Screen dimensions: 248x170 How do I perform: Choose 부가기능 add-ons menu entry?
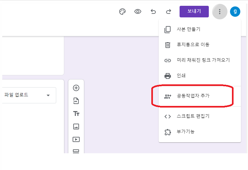click(200, 132)
